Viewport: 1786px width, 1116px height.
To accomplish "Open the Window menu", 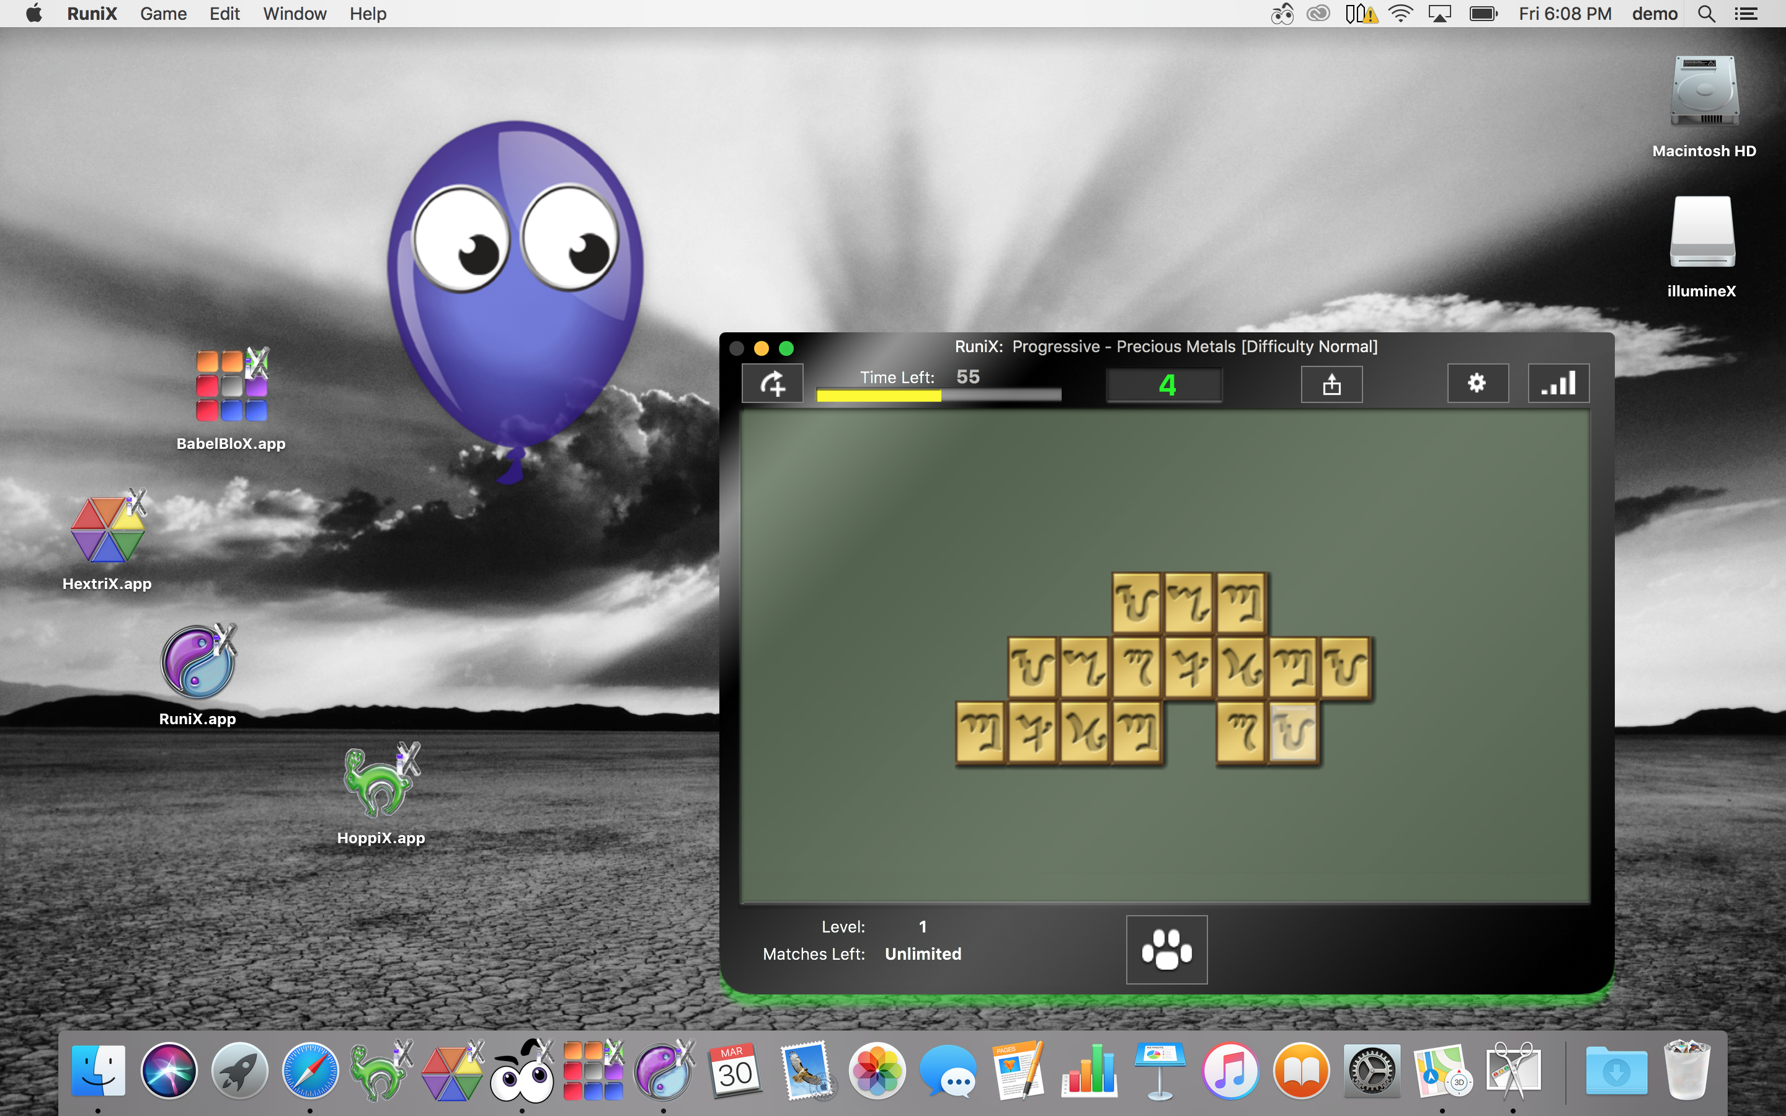I will [295, 14].
